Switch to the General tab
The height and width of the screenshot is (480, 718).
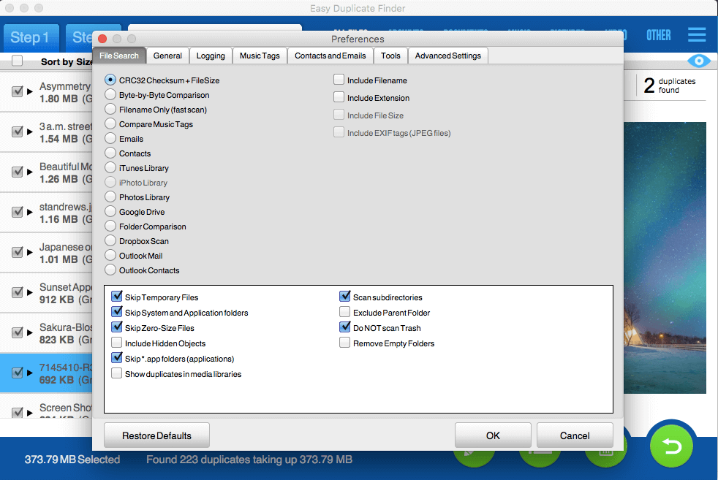tap(167, 56)
